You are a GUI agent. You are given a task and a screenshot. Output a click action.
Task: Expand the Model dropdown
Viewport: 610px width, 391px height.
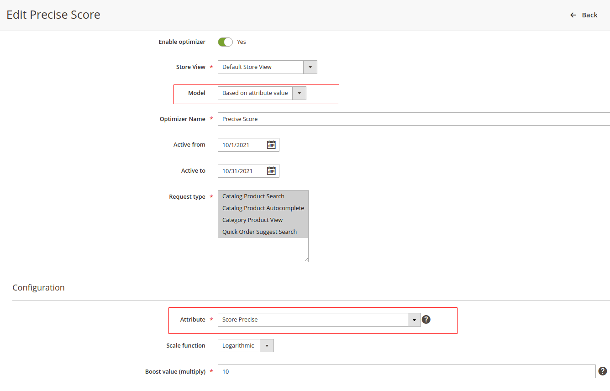point(299,93)
